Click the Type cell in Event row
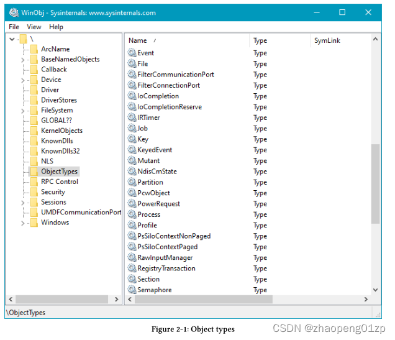 260,53
